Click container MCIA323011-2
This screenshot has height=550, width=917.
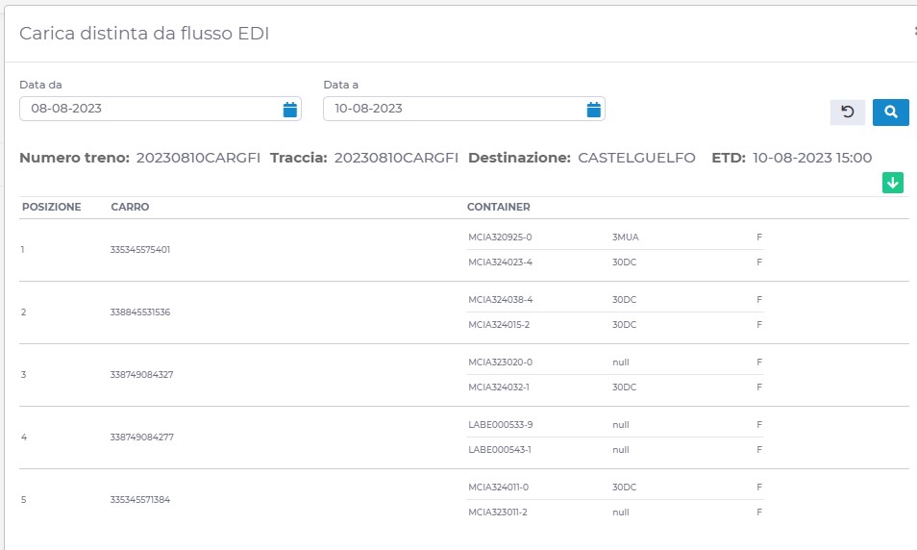click(x=498, y=512)
